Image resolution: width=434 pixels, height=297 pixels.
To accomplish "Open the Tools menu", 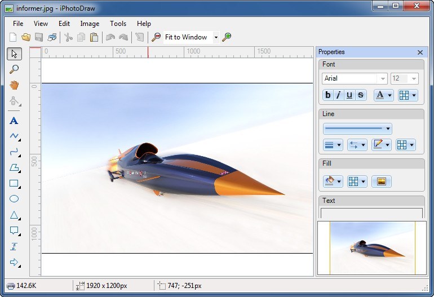I will click(118, 24).
